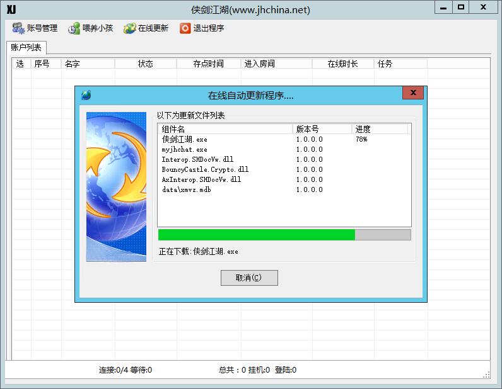Image resolution: width=502 pixels, height=389 pixels.
Task: Close the 侠剑江湖 main window
Action: pos(484,8)
